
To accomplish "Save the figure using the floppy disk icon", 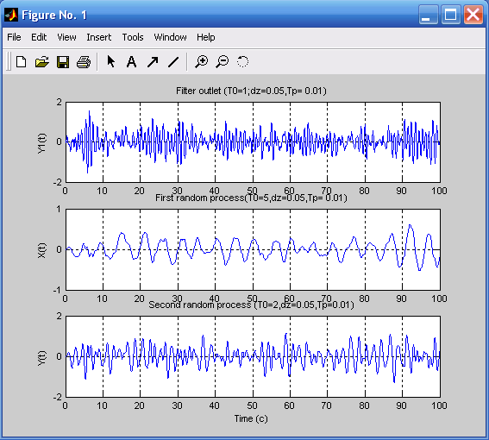I will 63,61.
